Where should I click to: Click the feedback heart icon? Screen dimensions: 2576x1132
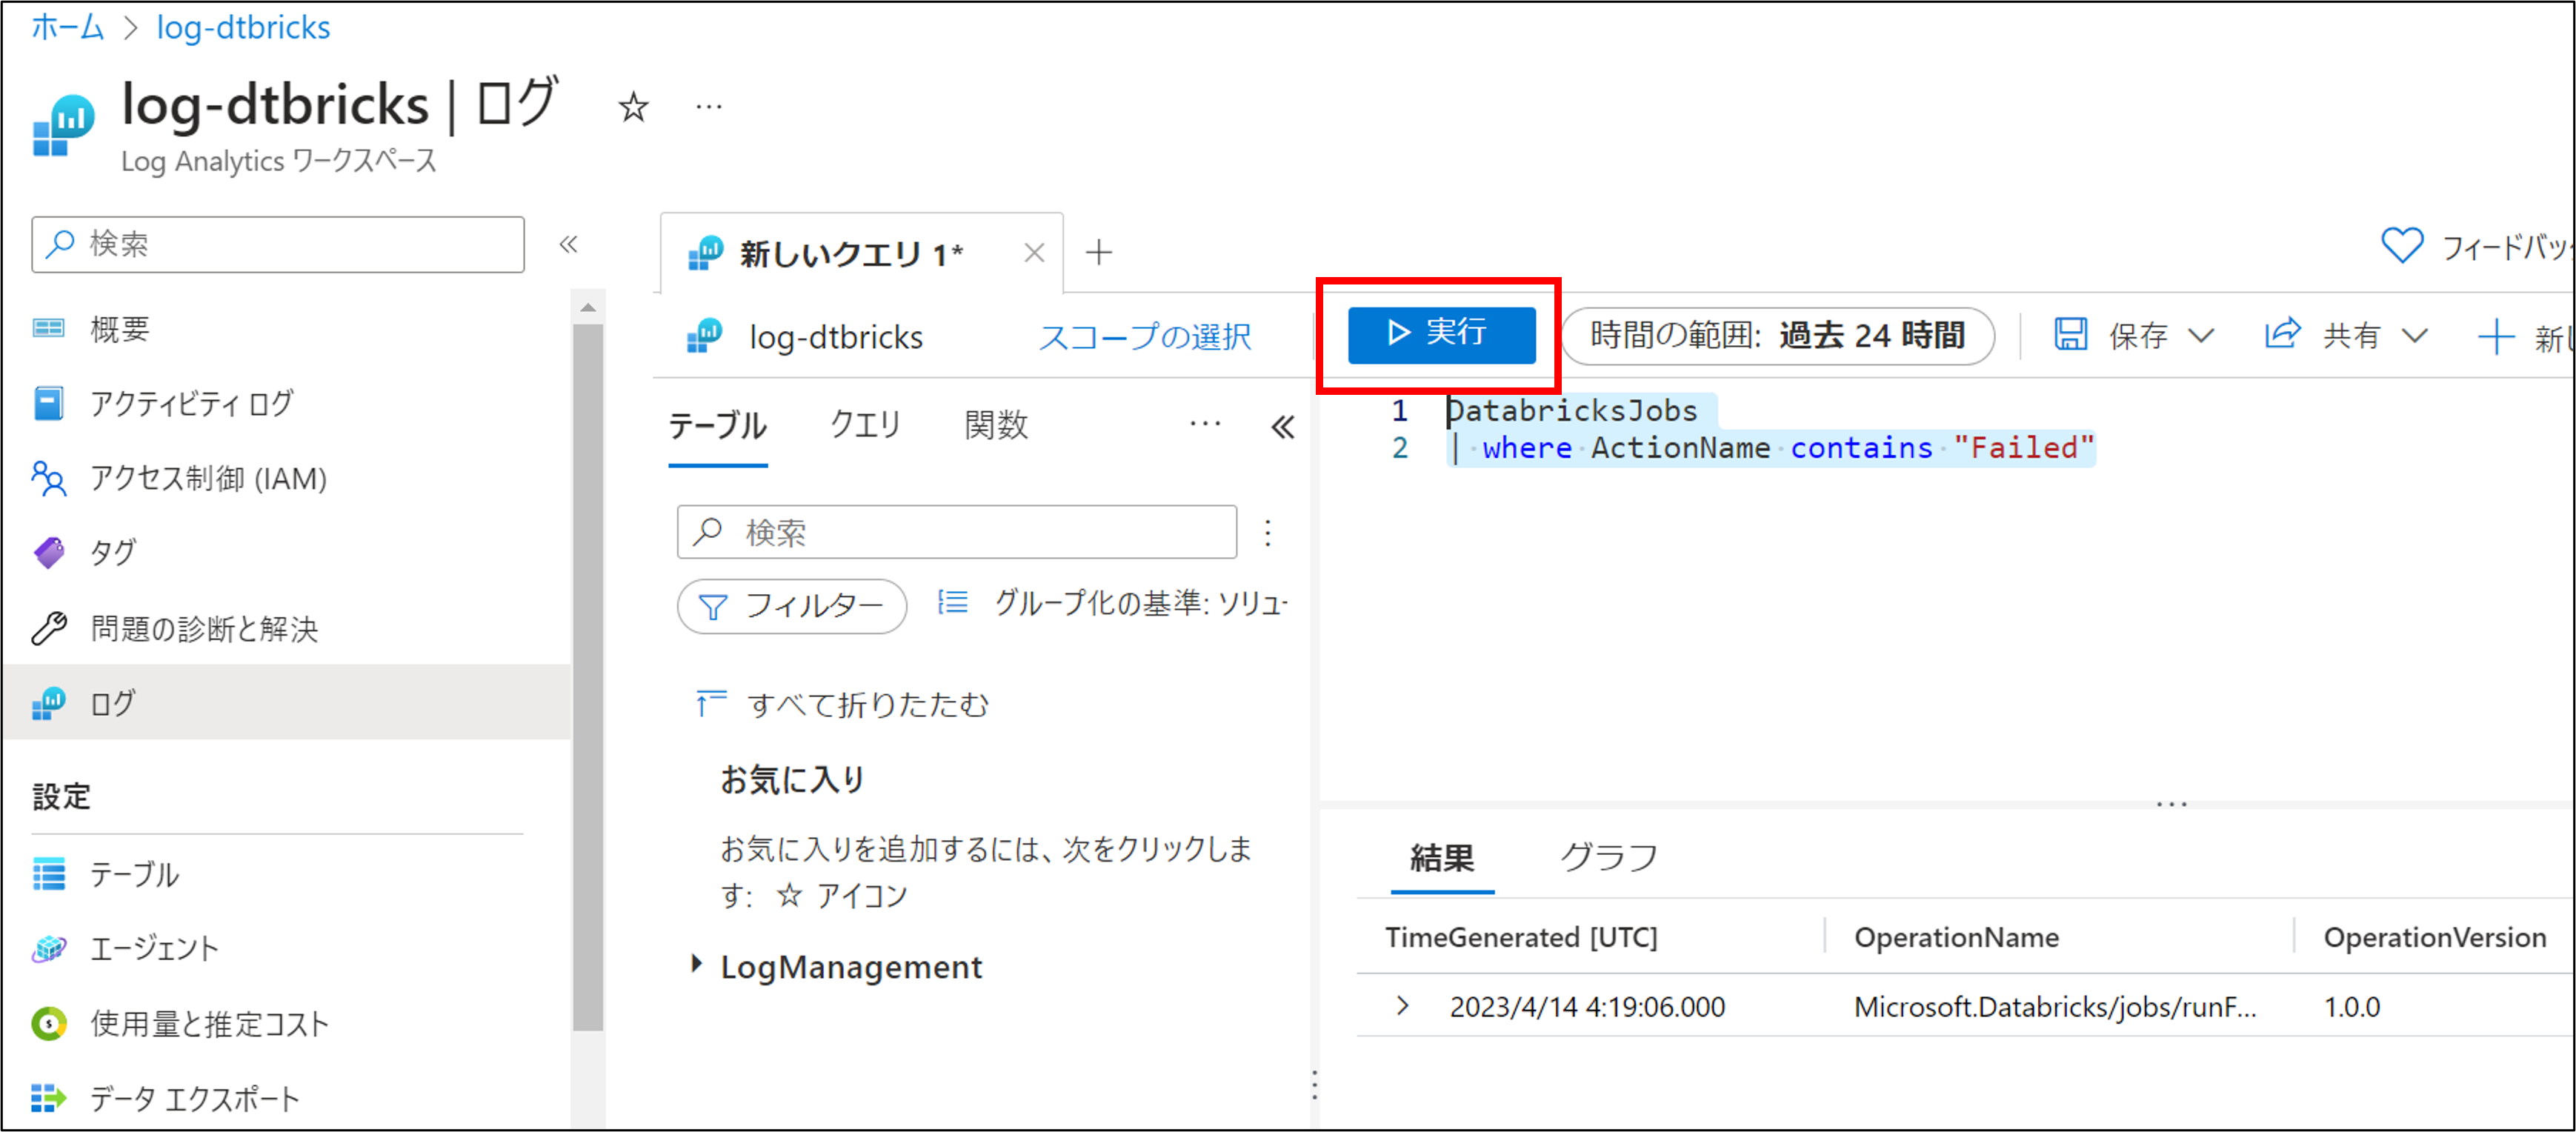(2401, 245)
